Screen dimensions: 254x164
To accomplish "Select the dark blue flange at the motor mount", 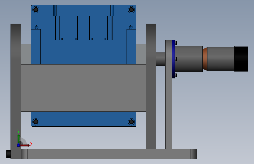I will (x=173, y=59).
